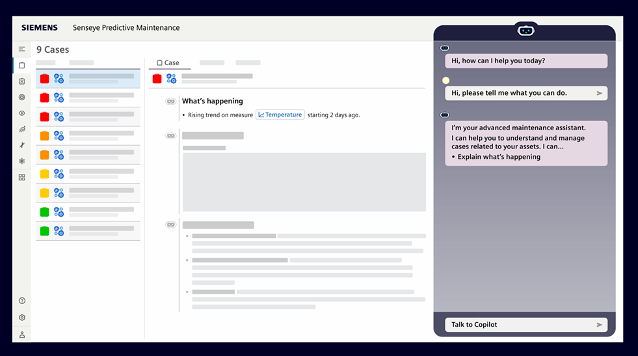
Task: Open the wrench maintenance sidebar icon
Action: point(22,145)
